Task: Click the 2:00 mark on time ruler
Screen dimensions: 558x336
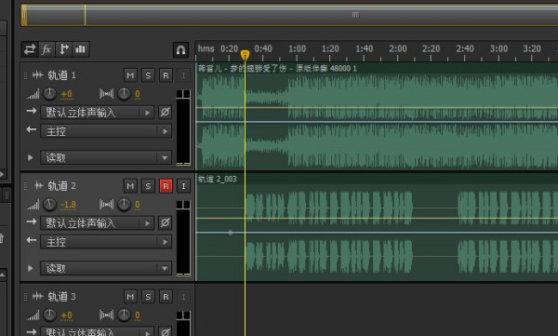Action: pyautogui.click(x=397, y=48)
